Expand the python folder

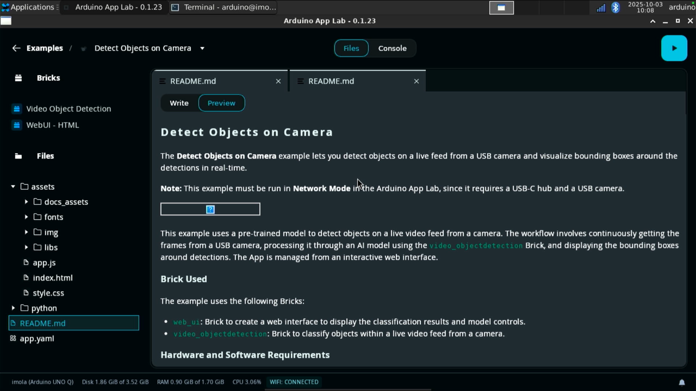pyautogui.click(x=13, y=308)
